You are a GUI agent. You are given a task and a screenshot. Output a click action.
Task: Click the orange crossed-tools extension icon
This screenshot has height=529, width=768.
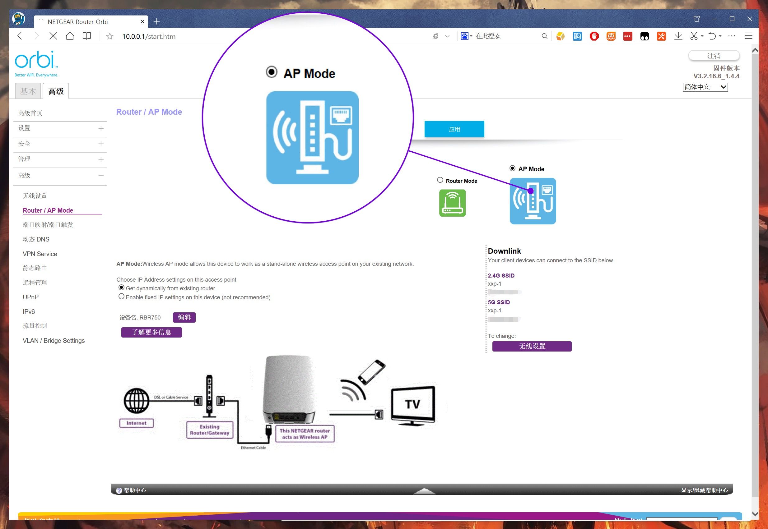[661, 36]
